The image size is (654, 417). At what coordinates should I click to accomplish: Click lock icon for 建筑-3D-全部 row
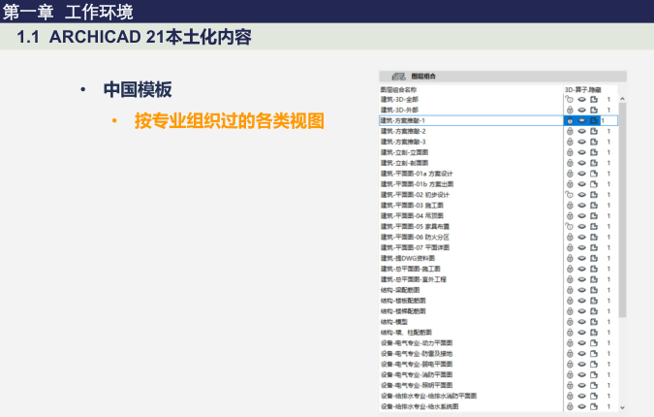pyautogui.click(x=569, y=99)
